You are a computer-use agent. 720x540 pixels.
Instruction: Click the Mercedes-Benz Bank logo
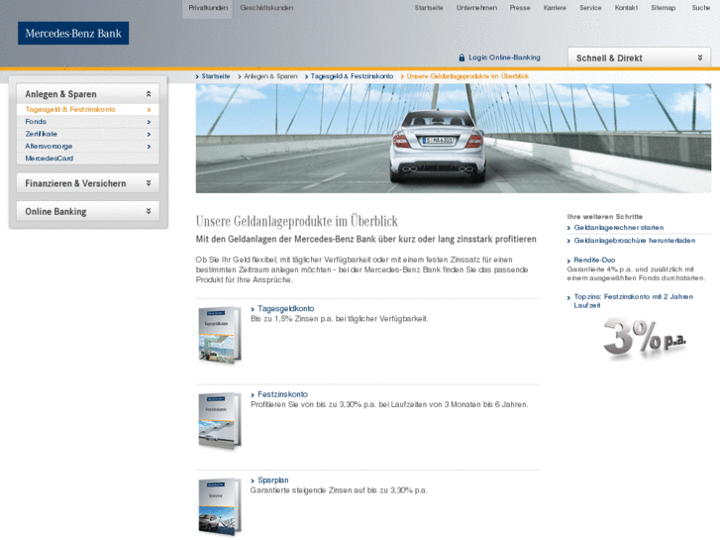pyautogui.click(x=73, y=33)
